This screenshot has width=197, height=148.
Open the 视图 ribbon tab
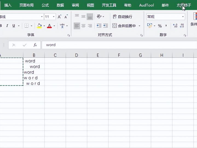tap(91, 5)
